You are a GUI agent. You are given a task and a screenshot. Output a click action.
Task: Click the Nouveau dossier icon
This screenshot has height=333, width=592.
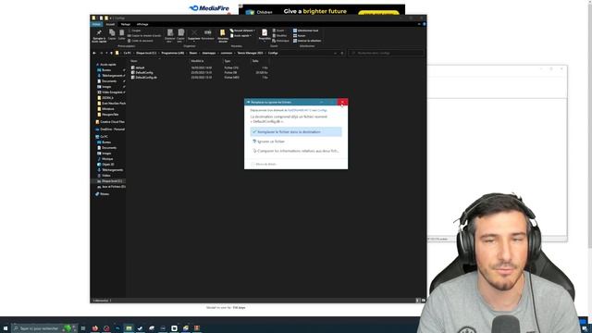coord(223,35)
